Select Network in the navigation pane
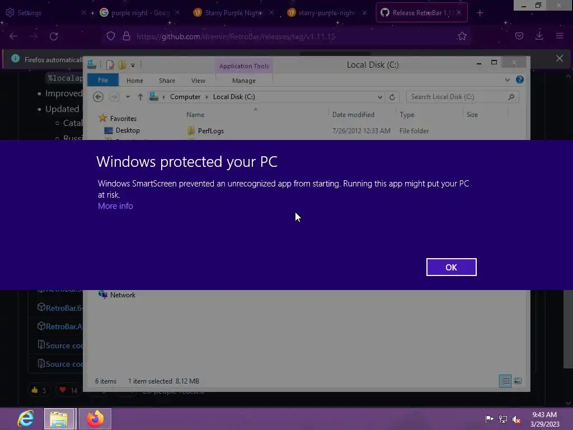This screenshot has height=430, width=573. 123,295
